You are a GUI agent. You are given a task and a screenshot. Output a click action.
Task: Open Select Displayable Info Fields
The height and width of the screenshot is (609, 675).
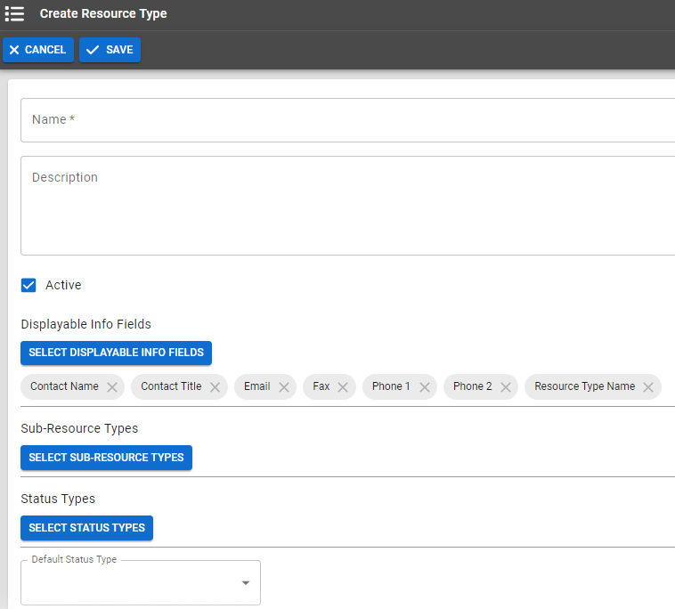(x=117, y=353)
